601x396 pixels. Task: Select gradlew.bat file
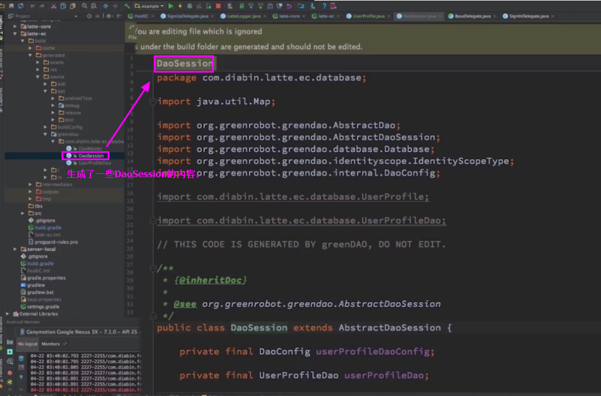click(37, 292)
